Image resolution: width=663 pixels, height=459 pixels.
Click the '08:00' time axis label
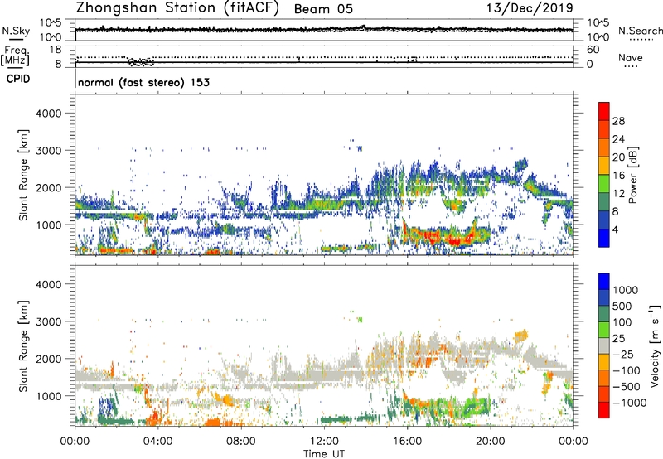tap(240, 442)
